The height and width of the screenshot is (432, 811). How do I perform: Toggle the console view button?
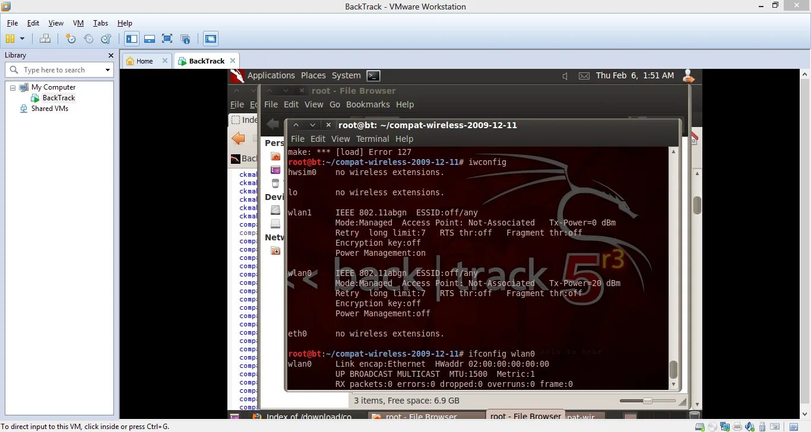(x=211, y=39)
